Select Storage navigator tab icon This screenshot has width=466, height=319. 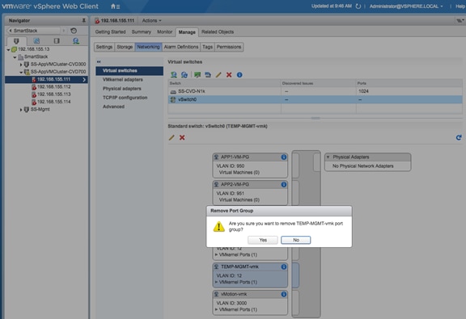57,41
